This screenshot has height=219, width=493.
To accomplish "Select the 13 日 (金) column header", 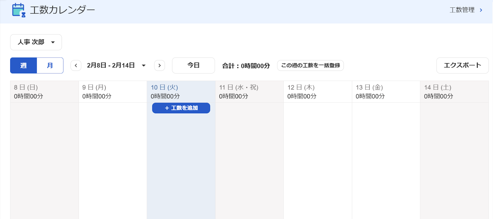I will coord(386,92).
